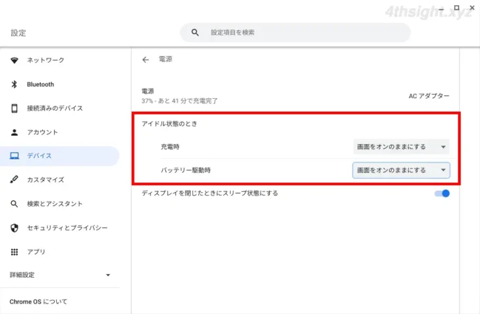Click the search magnifier icon in search bar
This screenshot has height=314, width=480.
tap(195, 32)
